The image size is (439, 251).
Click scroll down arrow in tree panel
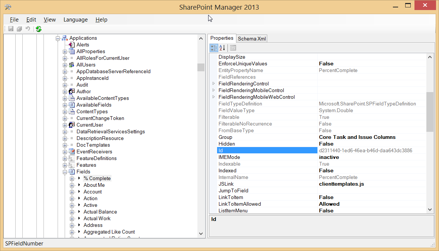201,234
